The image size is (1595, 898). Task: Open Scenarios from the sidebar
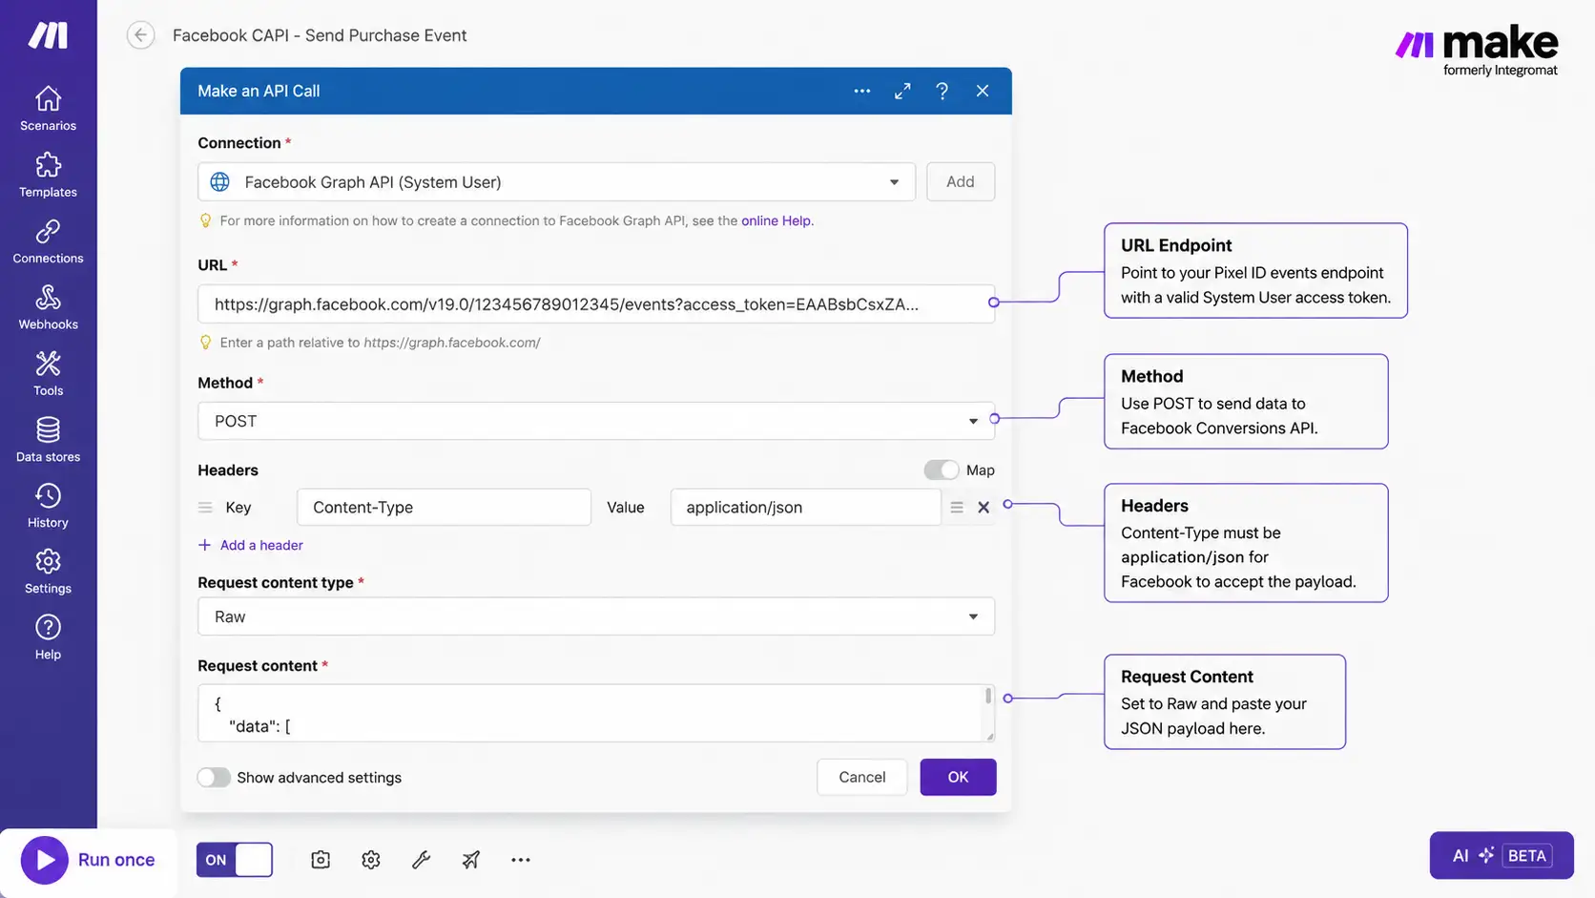[48, 109]
